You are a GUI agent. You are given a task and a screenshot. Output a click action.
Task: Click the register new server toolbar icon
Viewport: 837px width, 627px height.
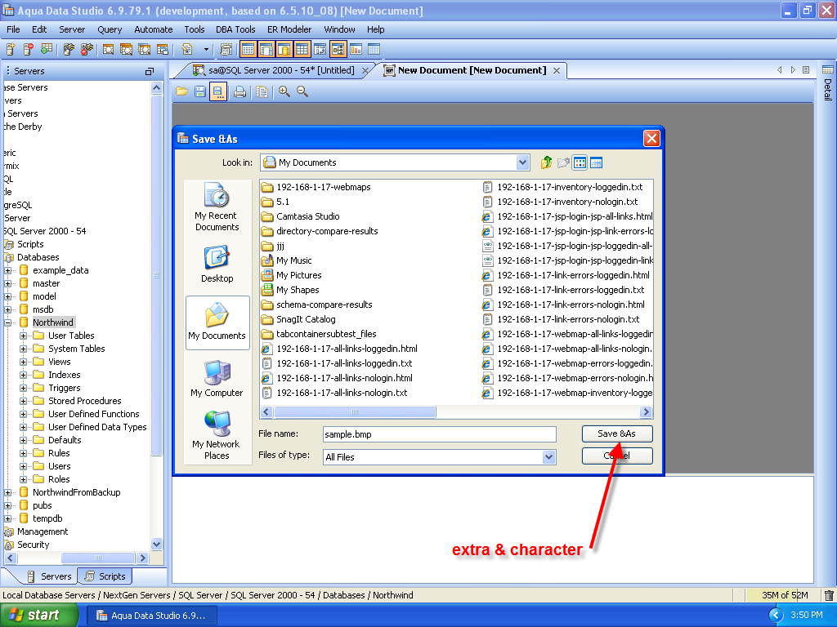pyautogui.click(x=10, y=50)
